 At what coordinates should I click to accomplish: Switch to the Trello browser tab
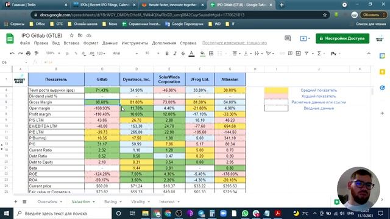click(36, 5)
